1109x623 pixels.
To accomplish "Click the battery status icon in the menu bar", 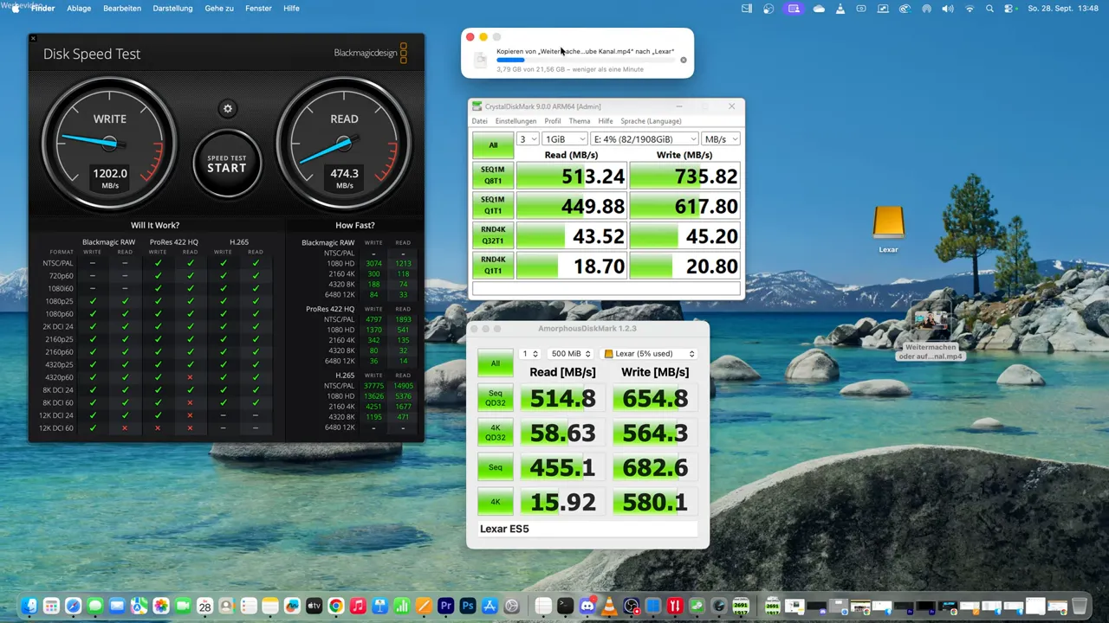I will pyautogui.click(x=860, y=8).
